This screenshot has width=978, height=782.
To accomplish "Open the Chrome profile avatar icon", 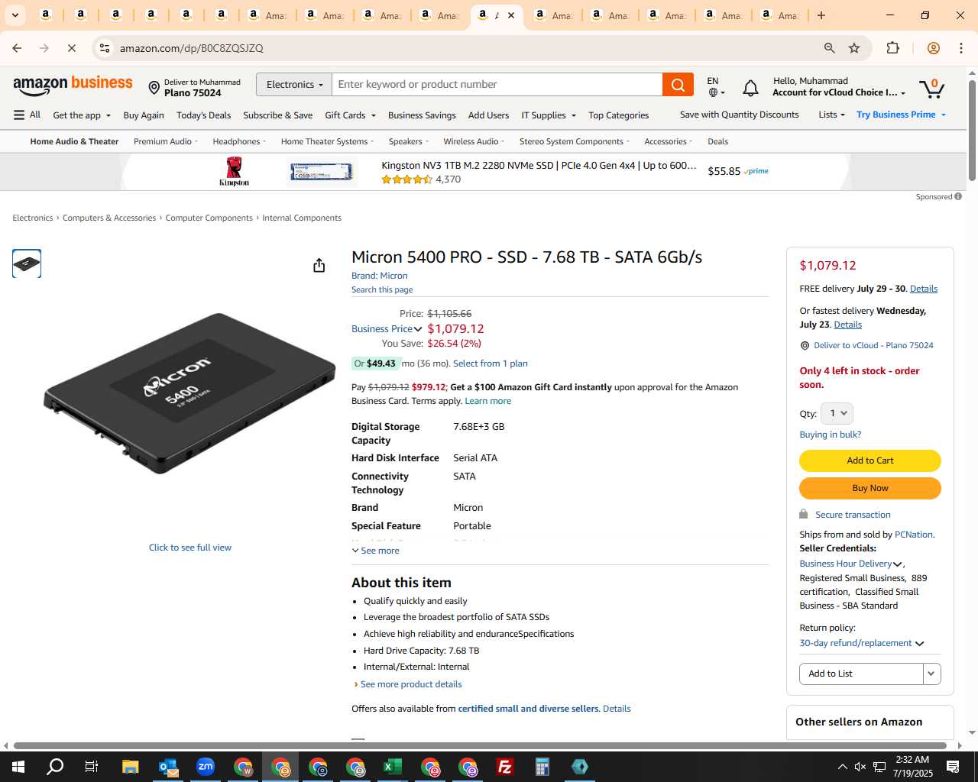I will (933, 48).
